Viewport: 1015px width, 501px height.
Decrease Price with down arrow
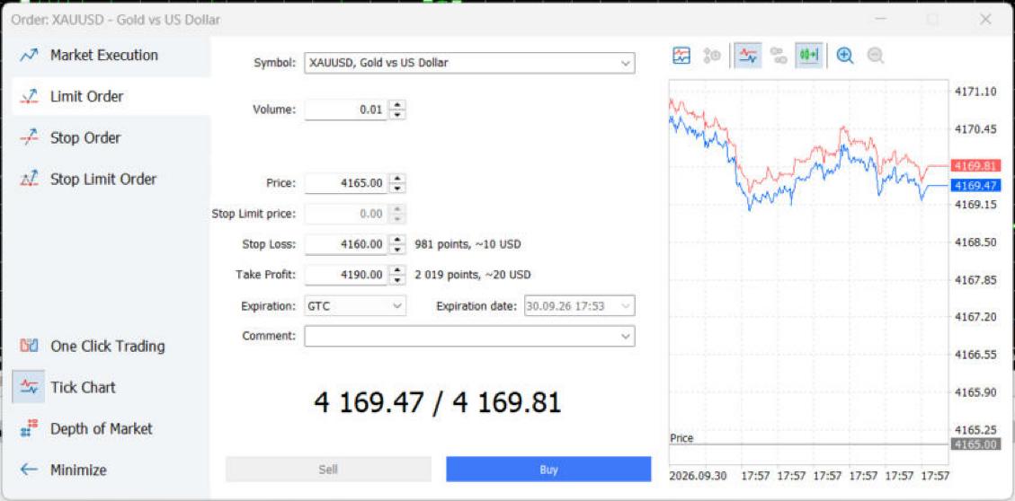(x=397, y=189)
